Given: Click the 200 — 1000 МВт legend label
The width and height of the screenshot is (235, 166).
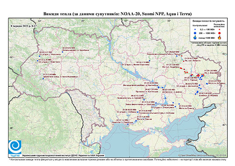Looking at the screenshot, I should pos(207,33).
